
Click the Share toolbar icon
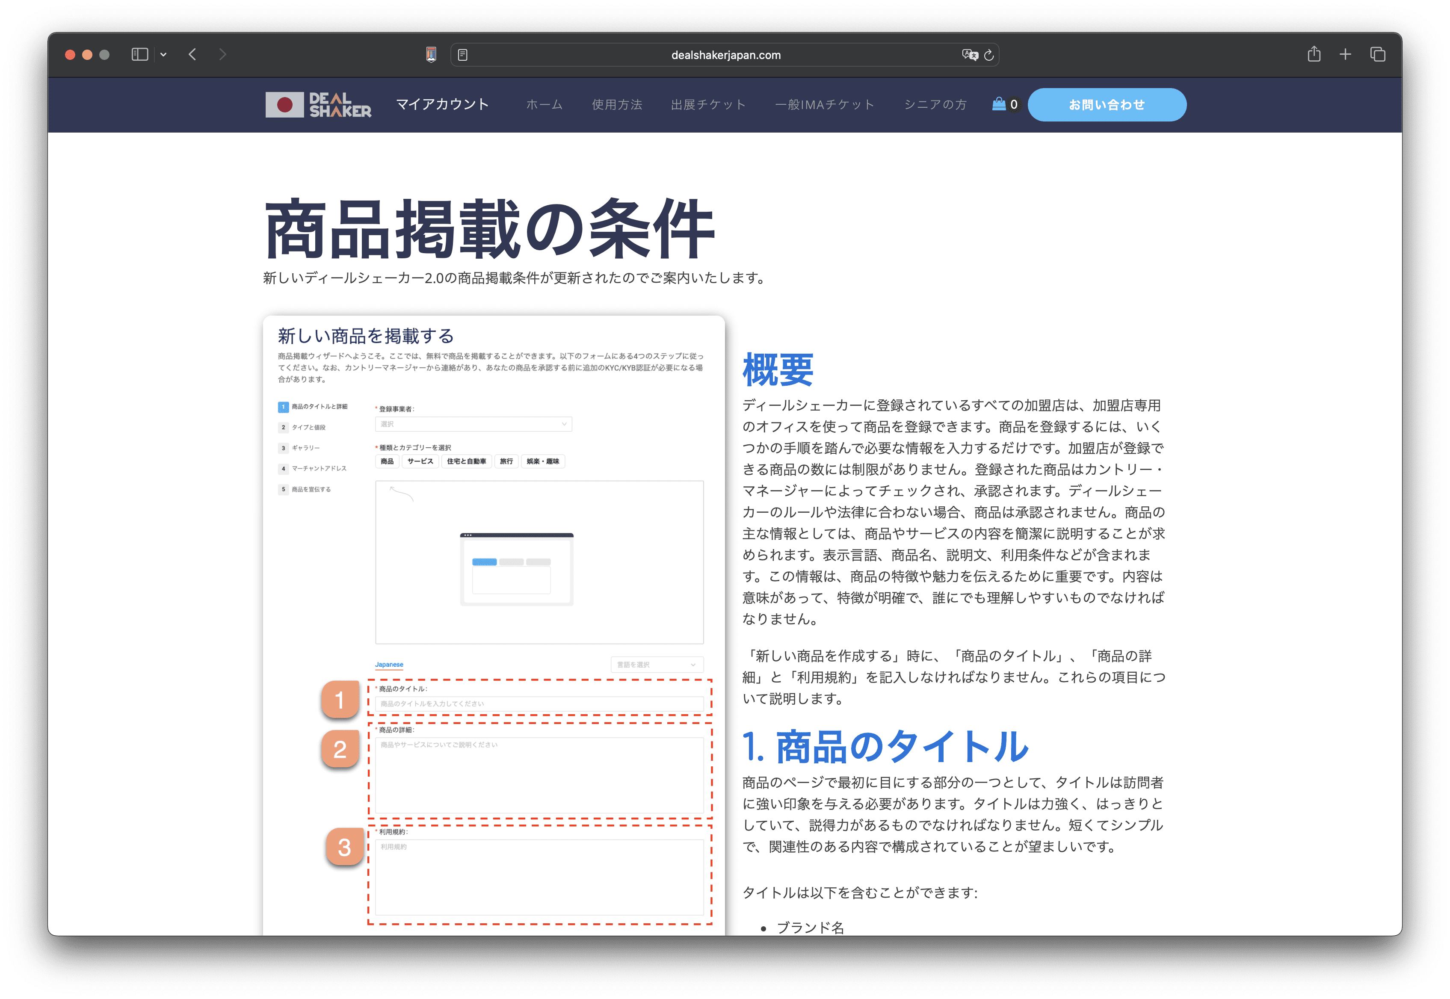pyautogui.click(x=1314, y=54)
